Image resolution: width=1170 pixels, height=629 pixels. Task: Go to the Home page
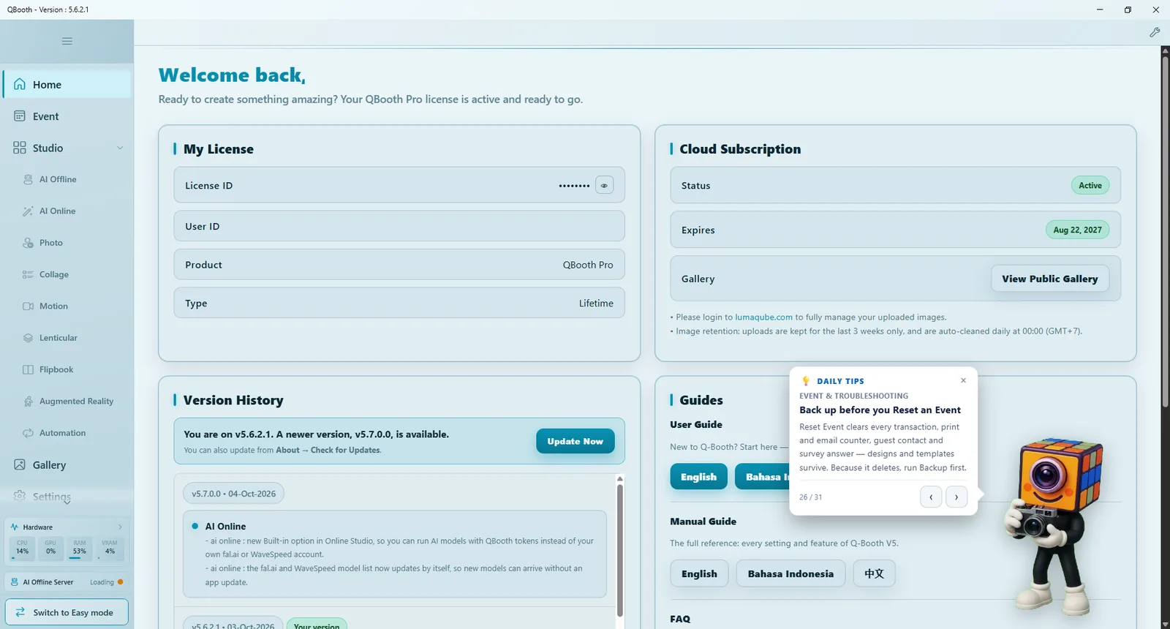point(67,84)
